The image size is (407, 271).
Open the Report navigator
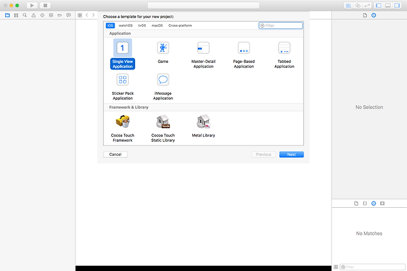68,15
